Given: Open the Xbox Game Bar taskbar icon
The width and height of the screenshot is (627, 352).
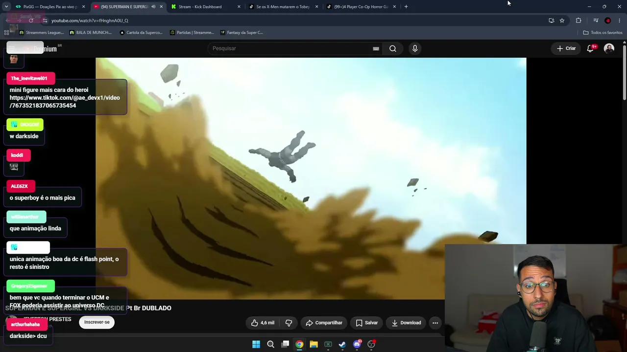Looking at the screenshot, I should [x=328, y=344].
